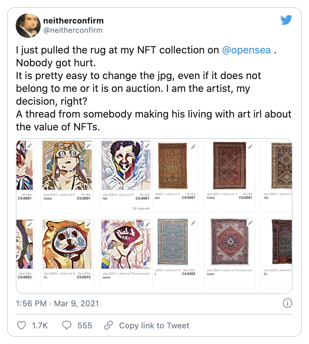Open the Hal portrait artwork thumbnail
Viewport: 309px width, 344px height.
coord(125,165)
